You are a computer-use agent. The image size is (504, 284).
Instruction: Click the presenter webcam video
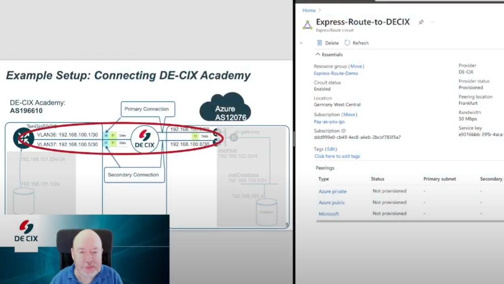point(85,249)
